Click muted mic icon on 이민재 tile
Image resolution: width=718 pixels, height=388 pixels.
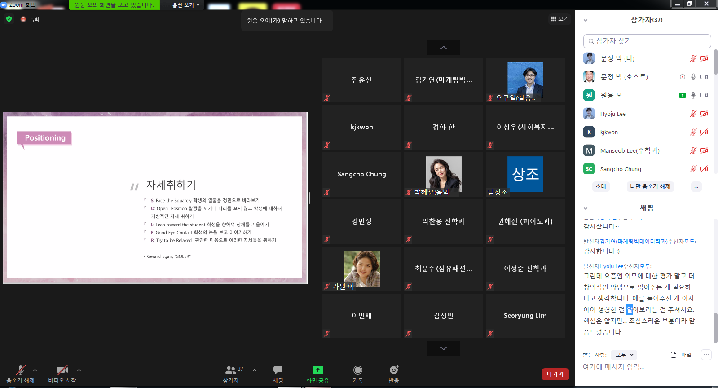point(327,334)
